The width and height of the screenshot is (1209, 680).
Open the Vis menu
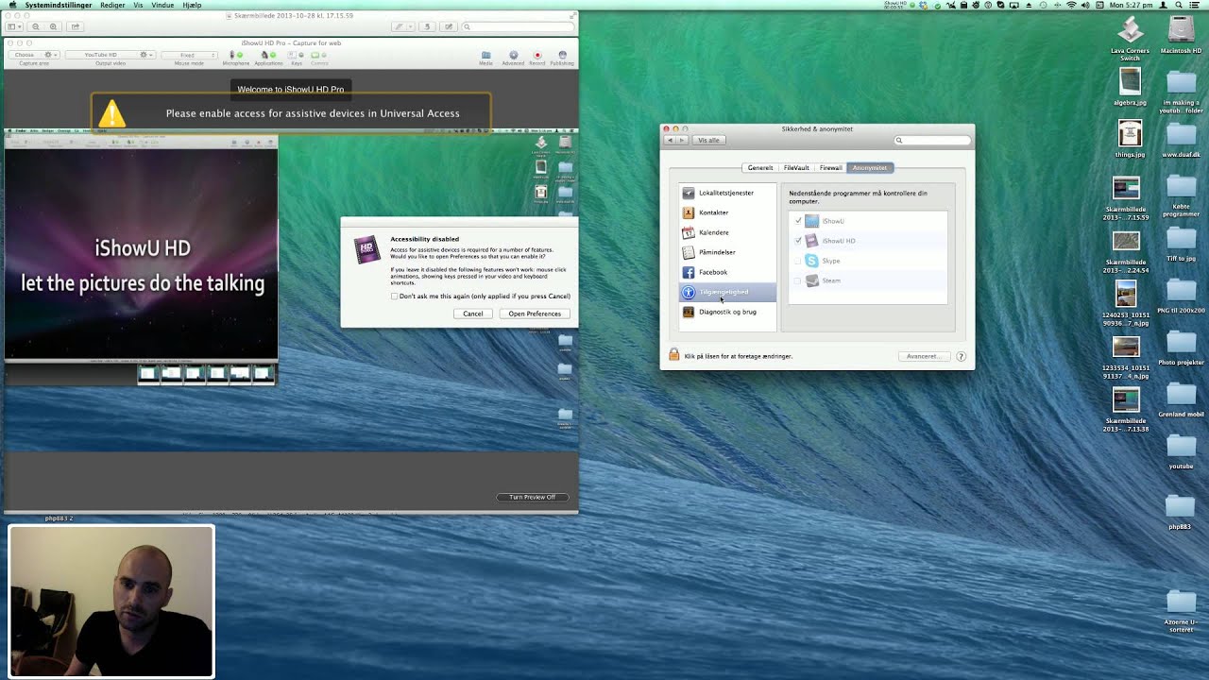click(x=139, y=5)
